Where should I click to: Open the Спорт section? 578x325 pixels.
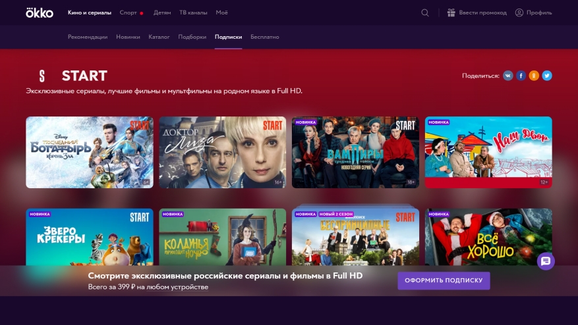pyautogui.click(x=129, y=12)
